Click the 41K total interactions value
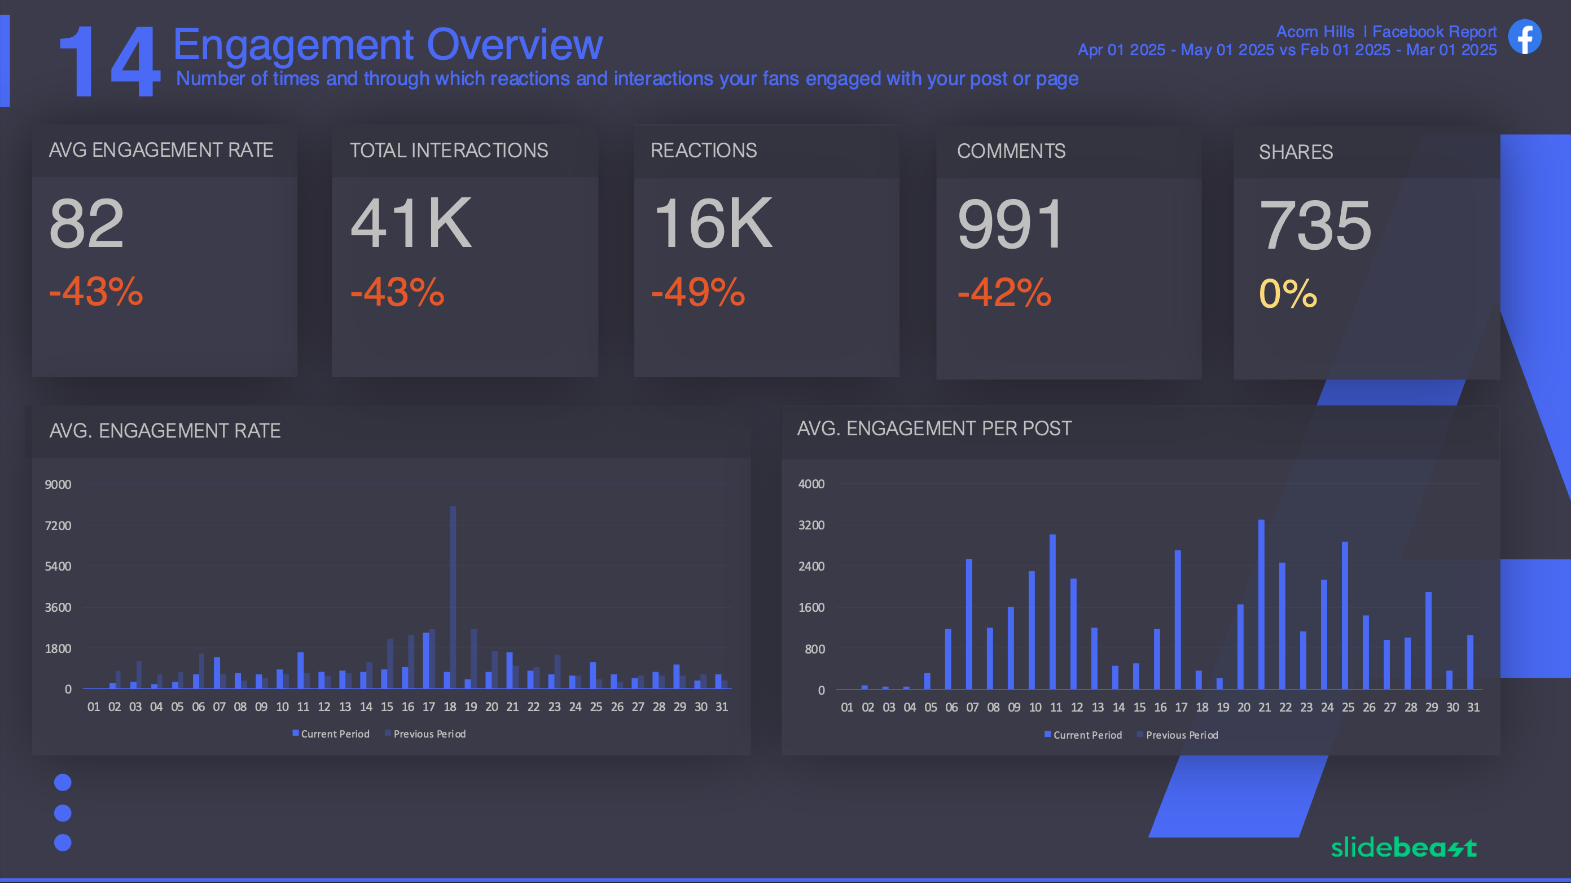Screen dimensions: 1571x883 coord(411,223)
